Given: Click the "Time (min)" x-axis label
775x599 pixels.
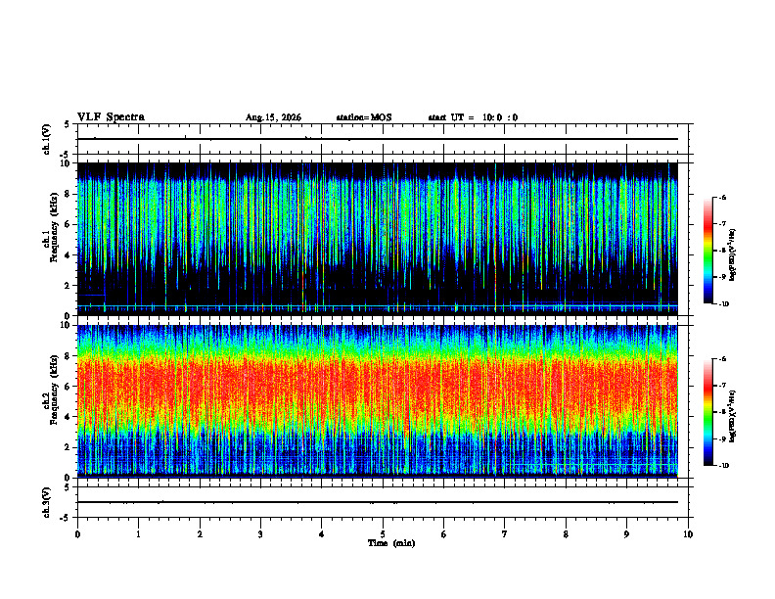Looking at the screenshot, I should tap(391, 543).
